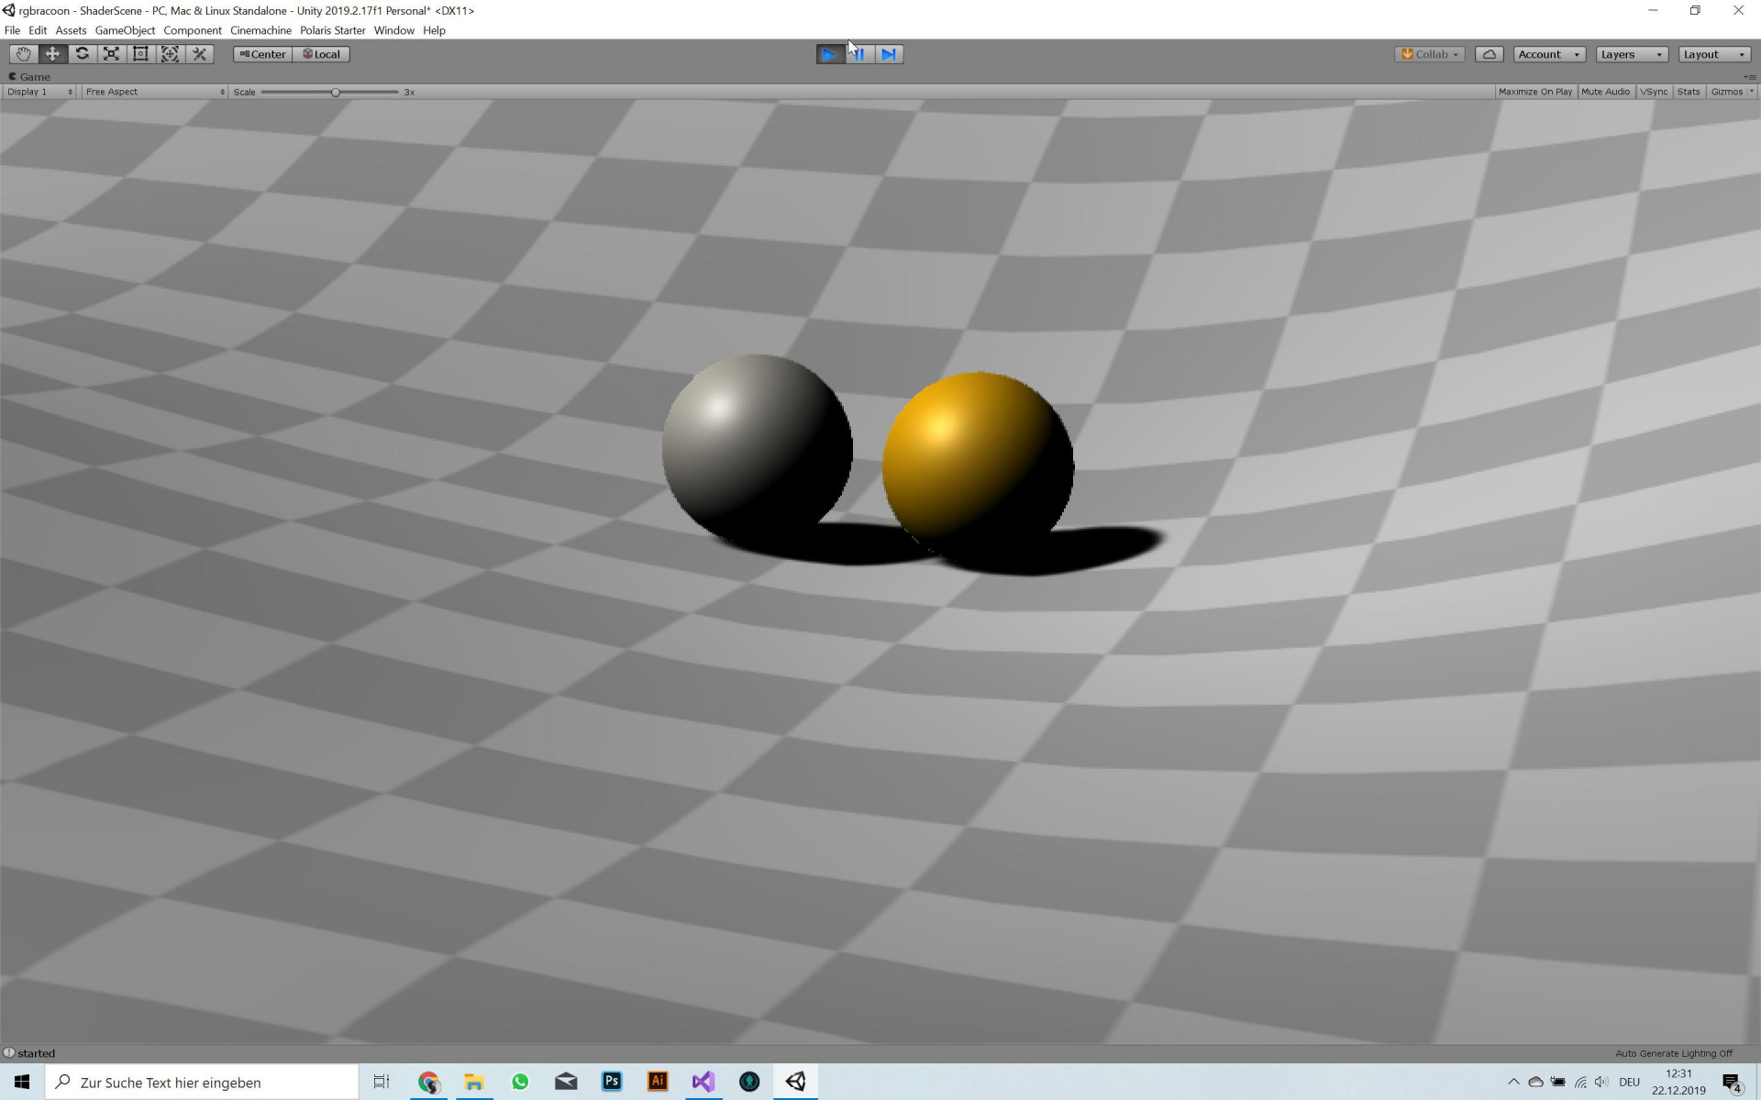Open the Component menu
1761x1100 pixels.
tap(193, 30)
